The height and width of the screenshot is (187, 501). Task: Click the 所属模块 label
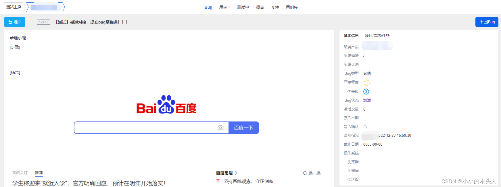pos(351,55)
